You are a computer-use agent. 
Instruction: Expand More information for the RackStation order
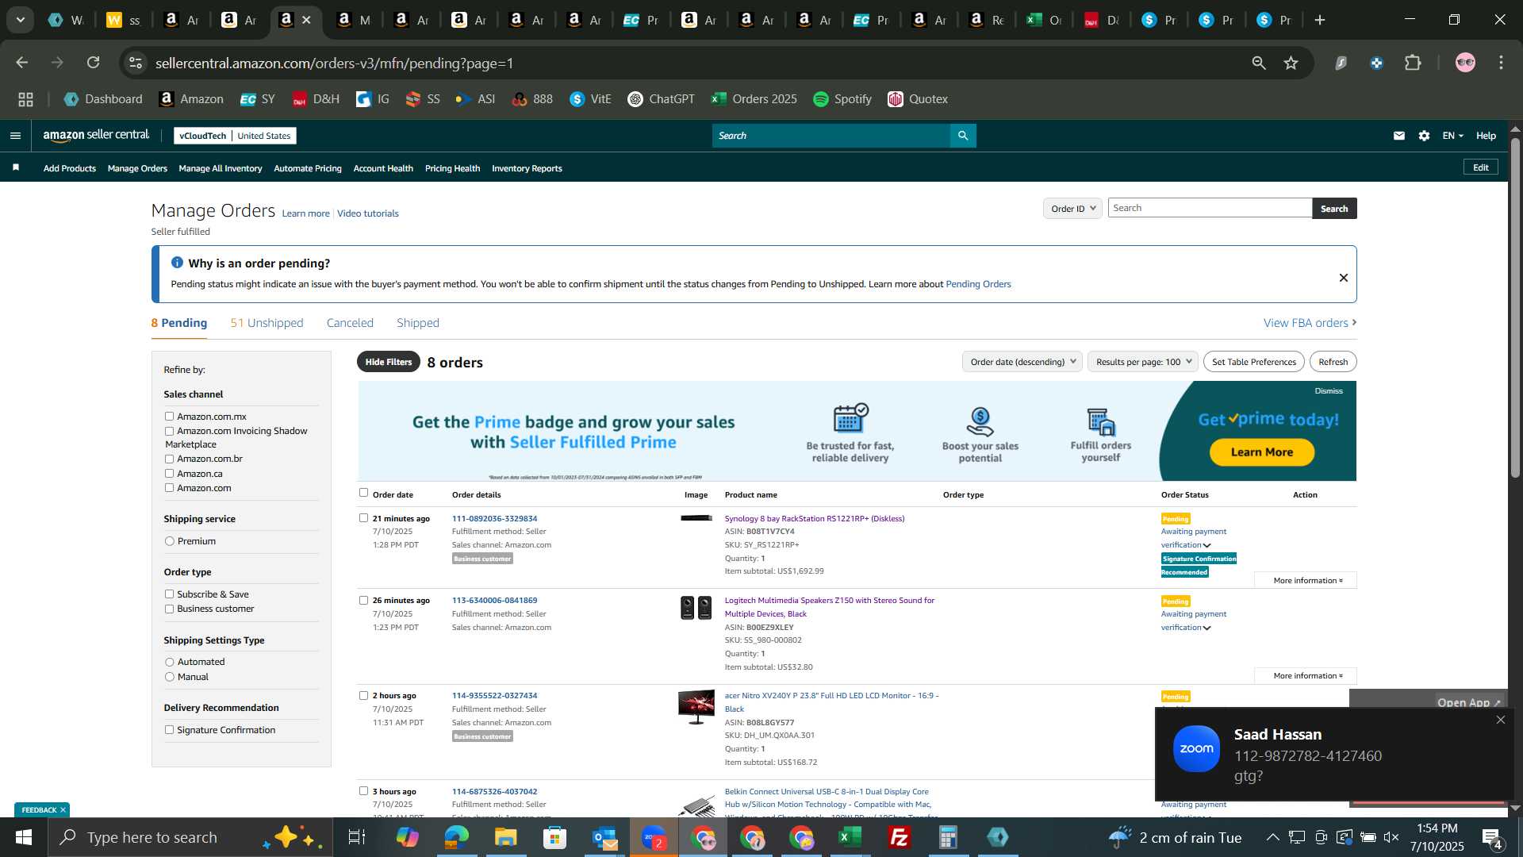pos(1306,581)
